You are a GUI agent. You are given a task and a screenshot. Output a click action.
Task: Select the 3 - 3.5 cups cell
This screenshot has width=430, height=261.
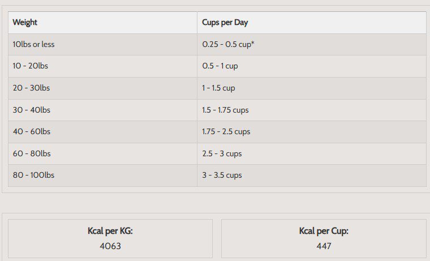tap(222, 175)
